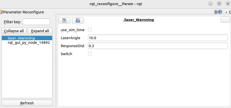Click the Switch label text

click(x=66, y=54)
